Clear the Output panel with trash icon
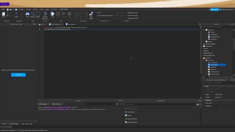235x132 pixels. pos(117,104)
